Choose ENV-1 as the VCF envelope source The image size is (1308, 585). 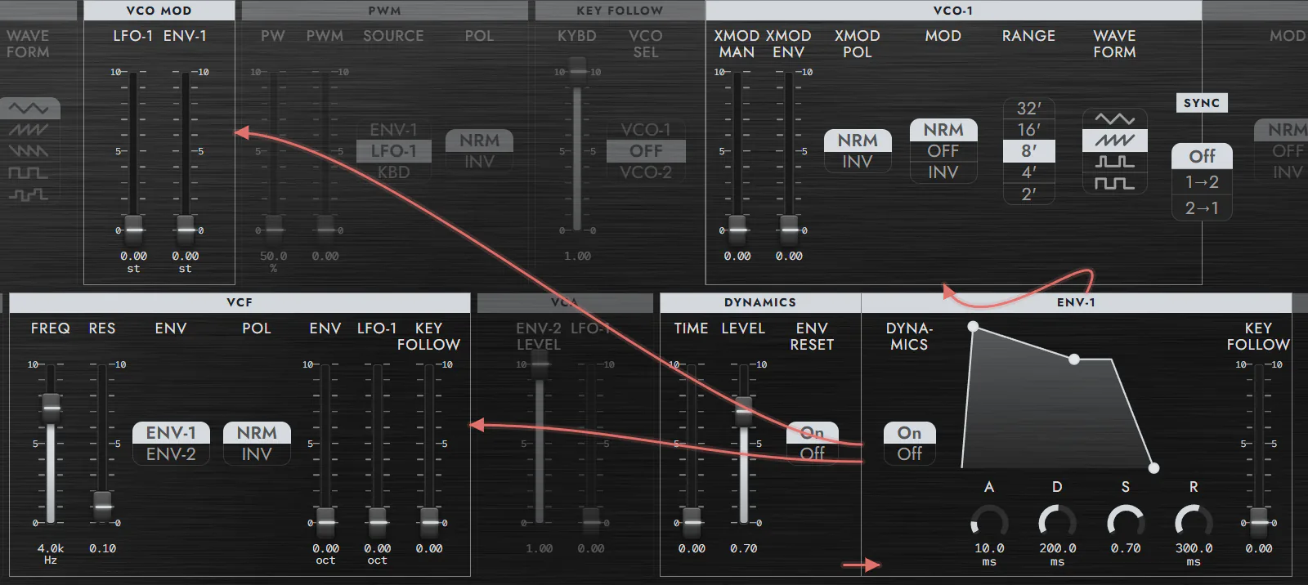click(171, 432)
